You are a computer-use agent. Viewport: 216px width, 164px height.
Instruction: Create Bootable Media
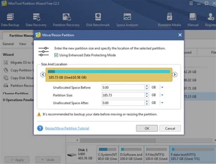click(x=170, y=20)
